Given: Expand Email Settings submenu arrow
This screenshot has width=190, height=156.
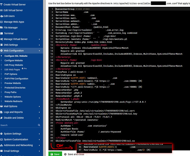Looking at the screenshot, I should click(39, 151).
